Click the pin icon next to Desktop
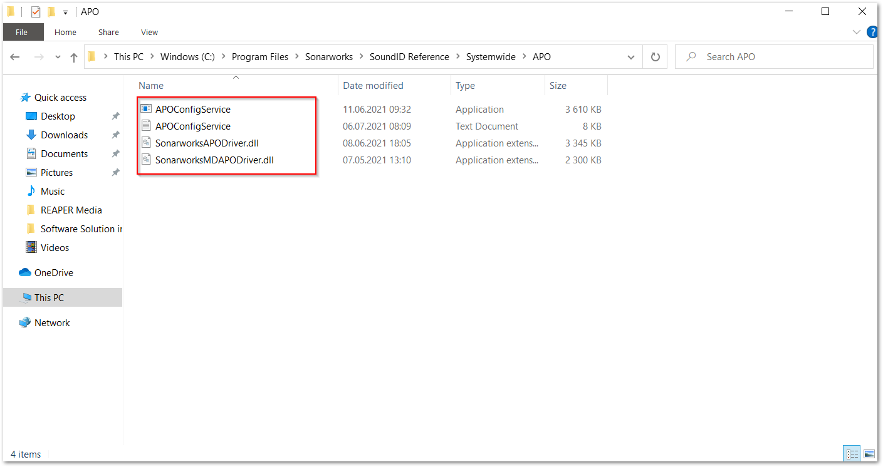This screenshot has width=883, height=467. 115,116
